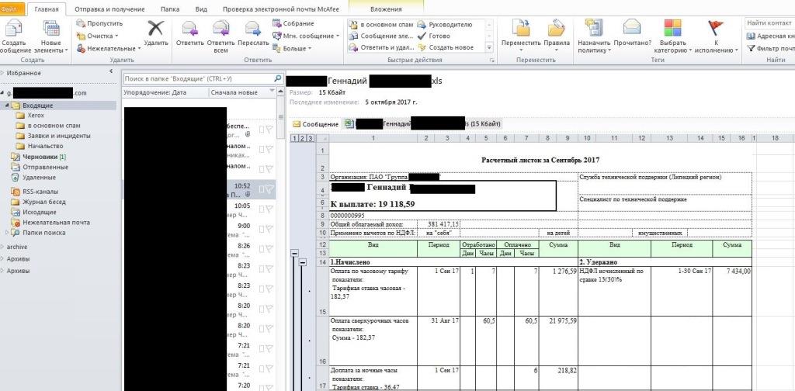Open the Адресная книга address book
This screenshot has height=391, width=795.
pyautogui.click(x=770, y=36)
